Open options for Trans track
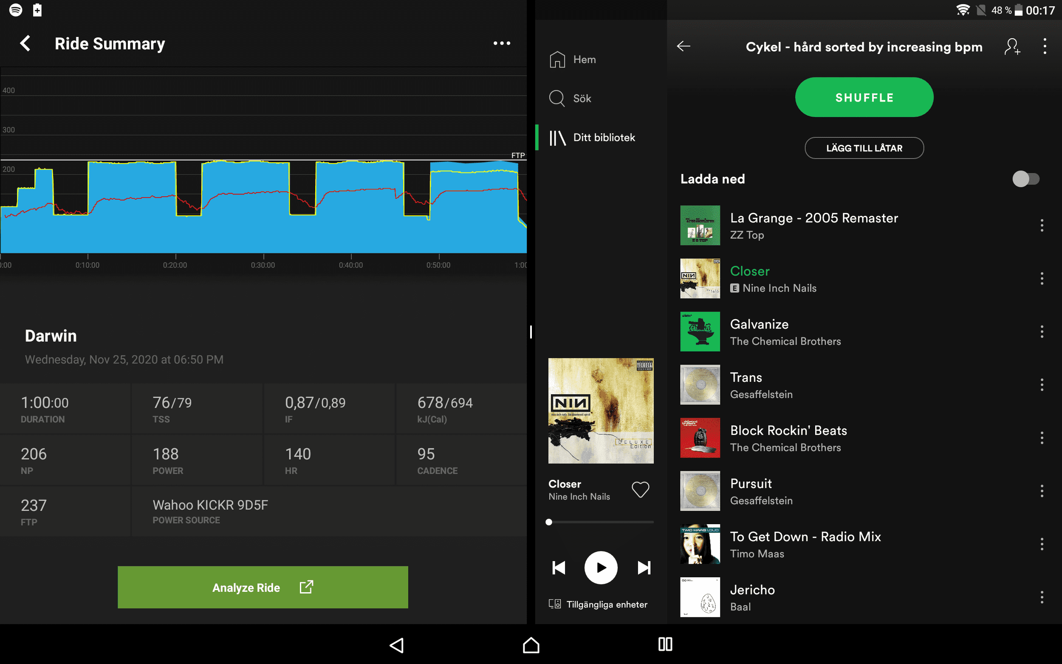The height and width of the screenshot is (664, 1062). pos(1041,385)
